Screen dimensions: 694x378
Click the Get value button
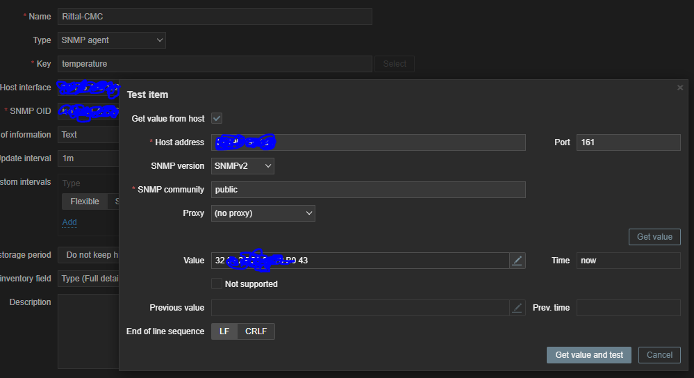coord(654,237)
